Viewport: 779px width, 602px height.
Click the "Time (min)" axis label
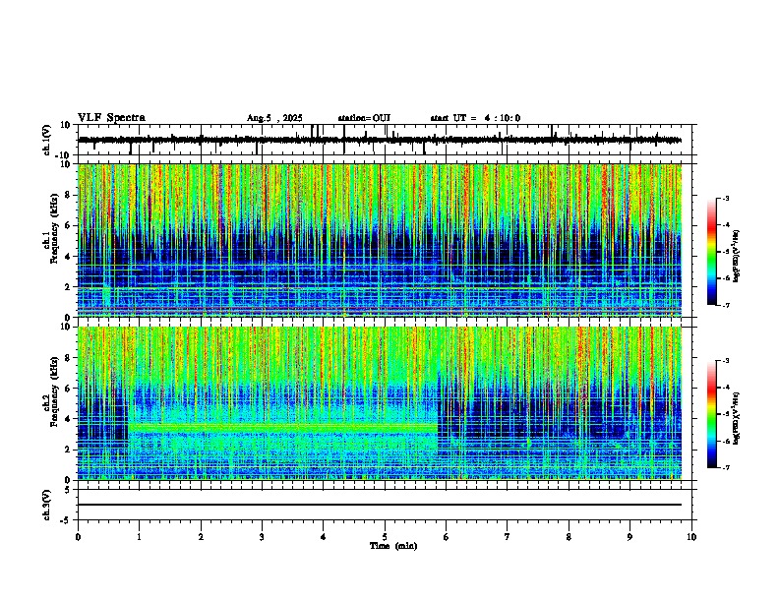point(393,546)
